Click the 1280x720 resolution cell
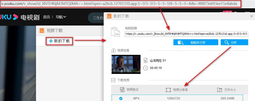 pos(173,98)
